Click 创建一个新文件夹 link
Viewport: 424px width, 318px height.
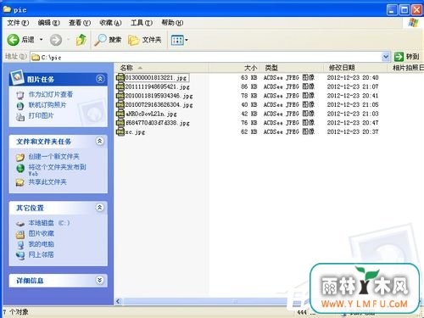[53, 156]
